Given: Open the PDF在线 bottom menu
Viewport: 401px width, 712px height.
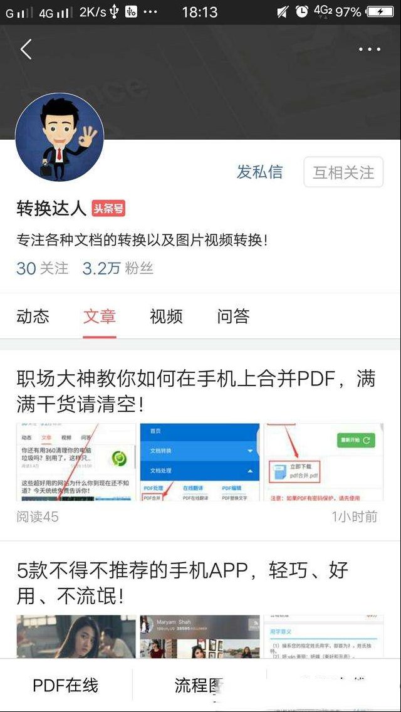Looking at the screenshot, I should click(x=65, y=685).
